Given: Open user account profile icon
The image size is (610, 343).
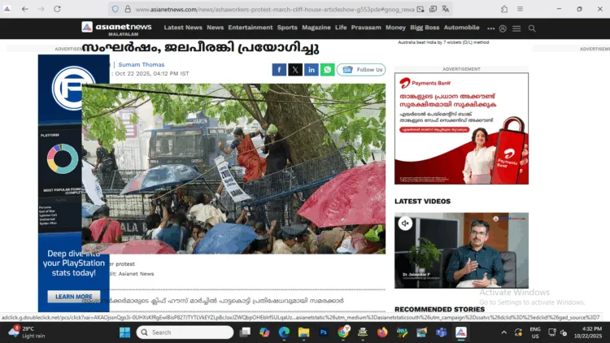Looking at the screenshot, I should coord(503,28).
